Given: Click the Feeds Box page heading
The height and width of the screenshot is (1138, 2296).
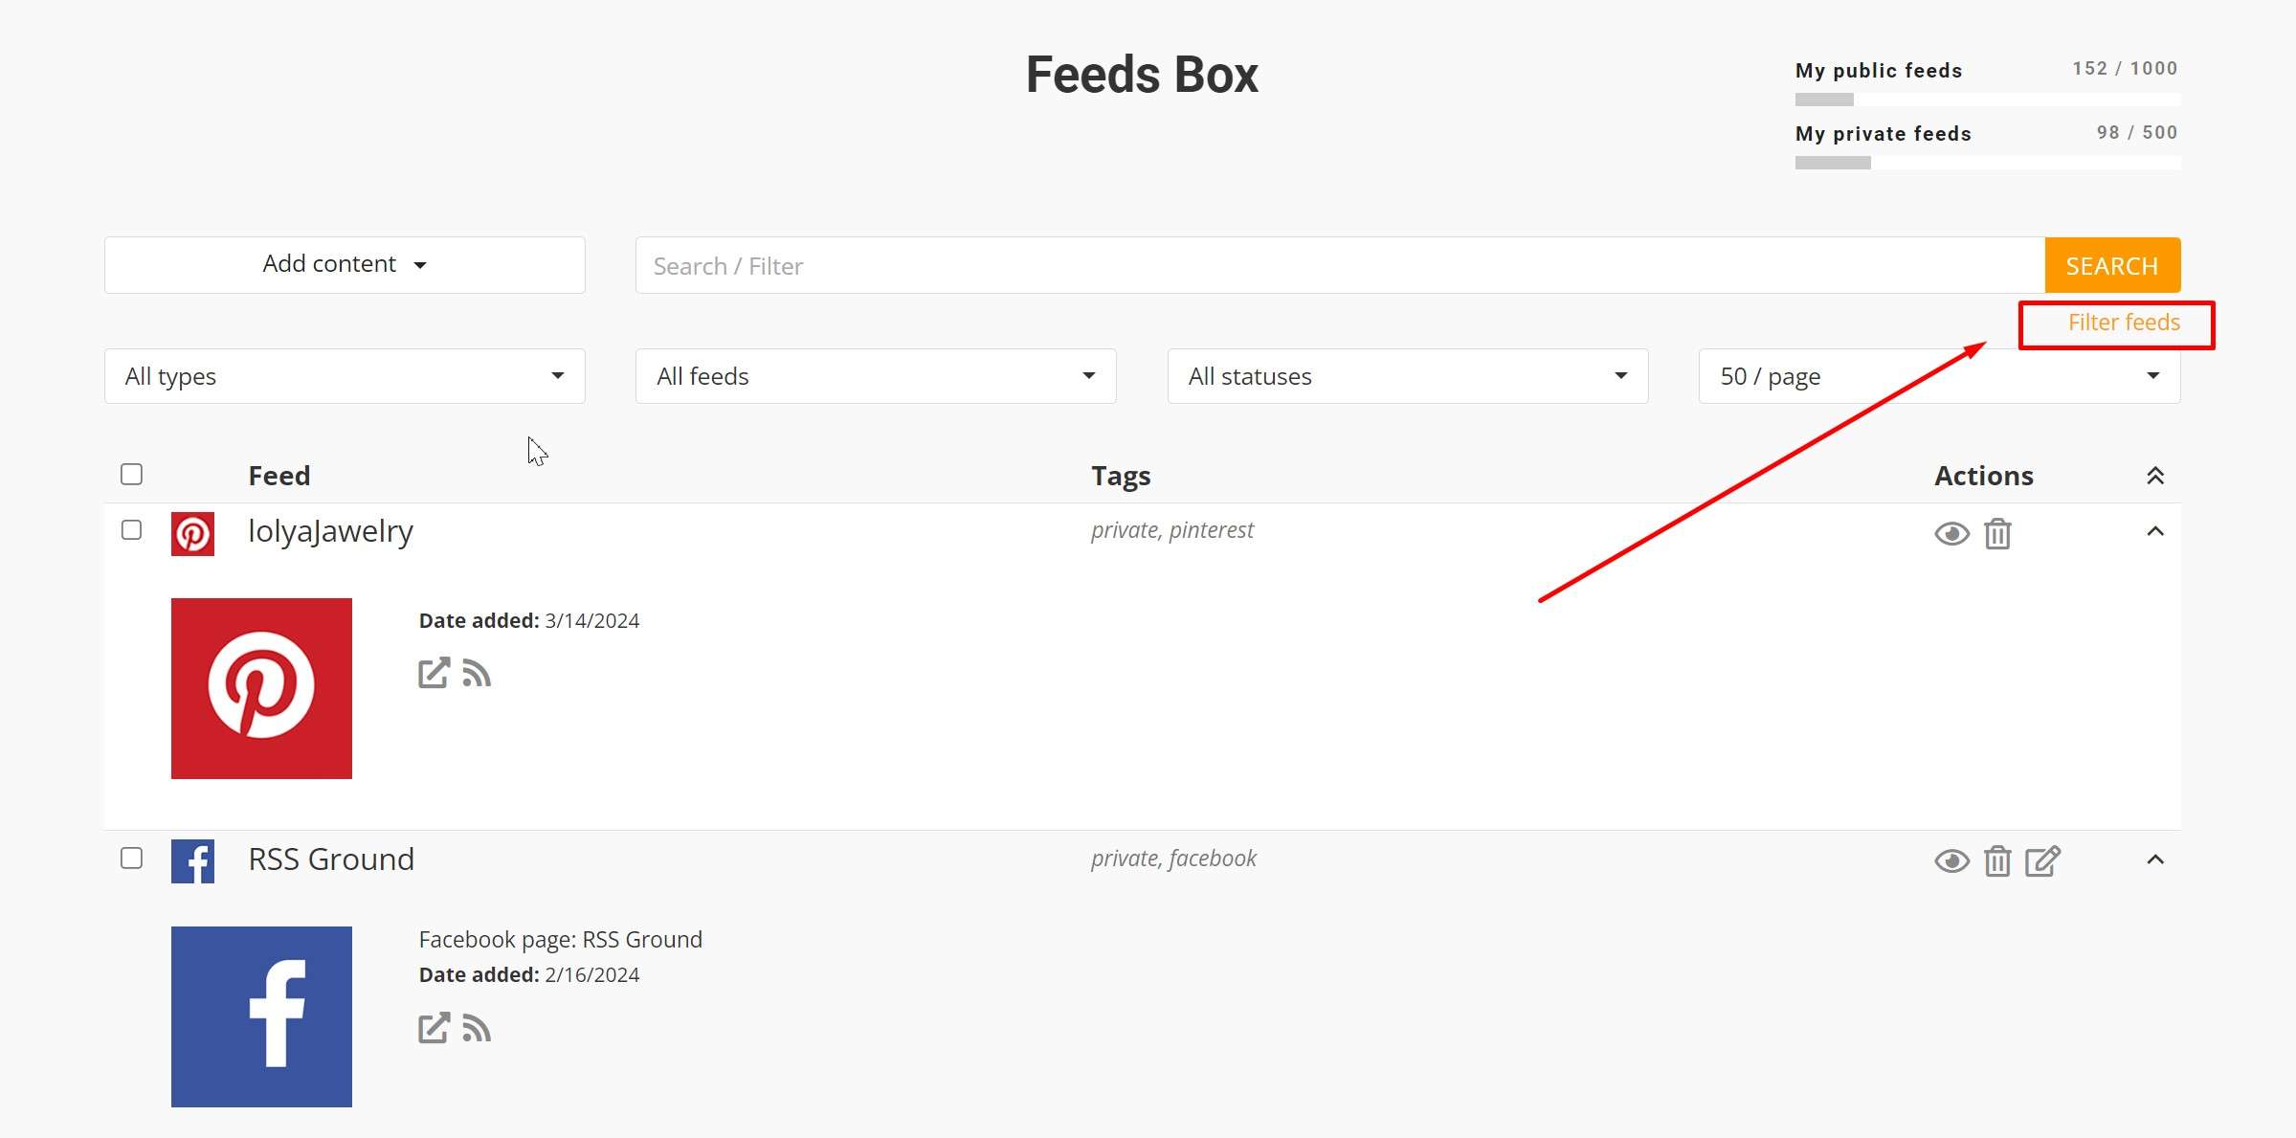Looking at the screenshot, I should pyautogui.click(x=1142, y=75).
